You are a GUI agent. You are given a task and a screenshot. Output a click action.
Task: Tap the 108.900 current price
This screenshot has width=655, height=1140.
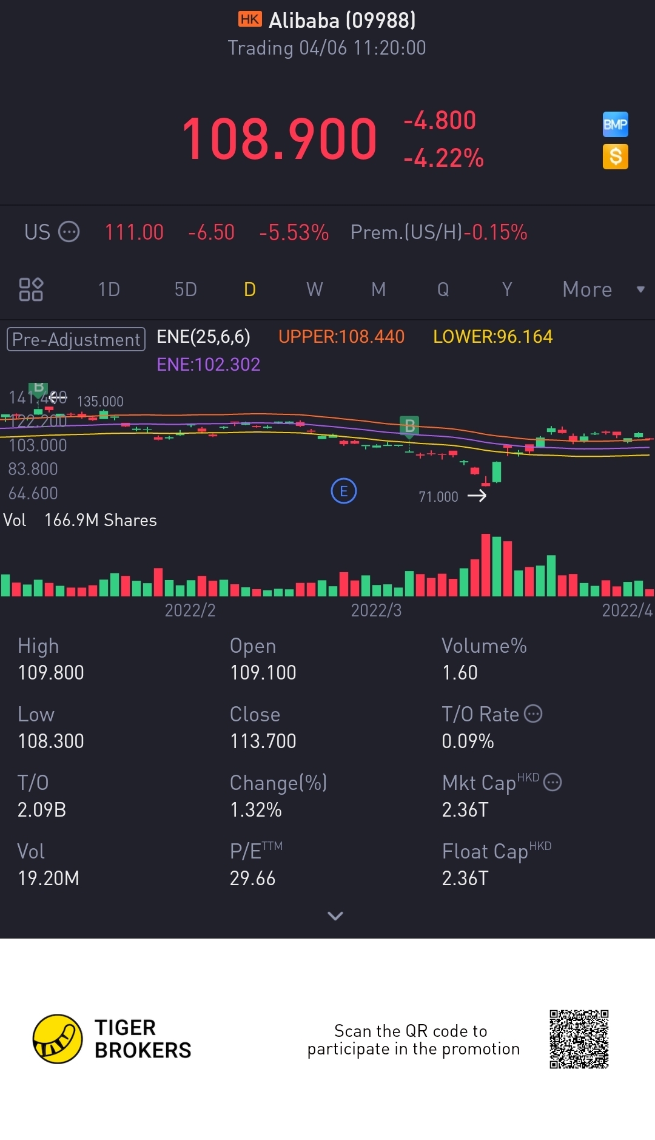280,139
